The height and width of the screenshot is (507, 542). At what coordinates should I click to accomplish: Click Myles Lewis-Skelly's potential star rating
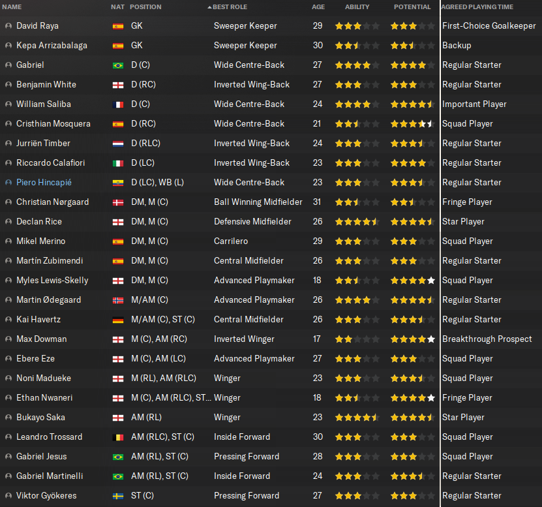tap(412, 281)
